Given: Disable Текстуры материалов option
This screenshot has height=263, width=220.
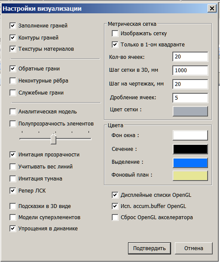Looking at the screenshot, I should pyautogui.click(x=13, y=49).
